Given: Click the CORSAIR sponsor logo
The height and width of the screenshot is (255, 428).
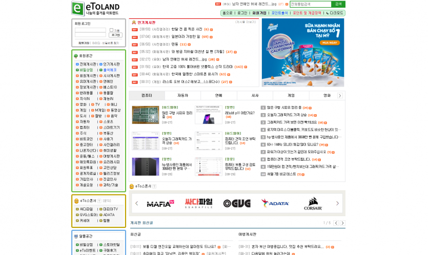Looking at the screenshot, I should (x=313, y=203).
